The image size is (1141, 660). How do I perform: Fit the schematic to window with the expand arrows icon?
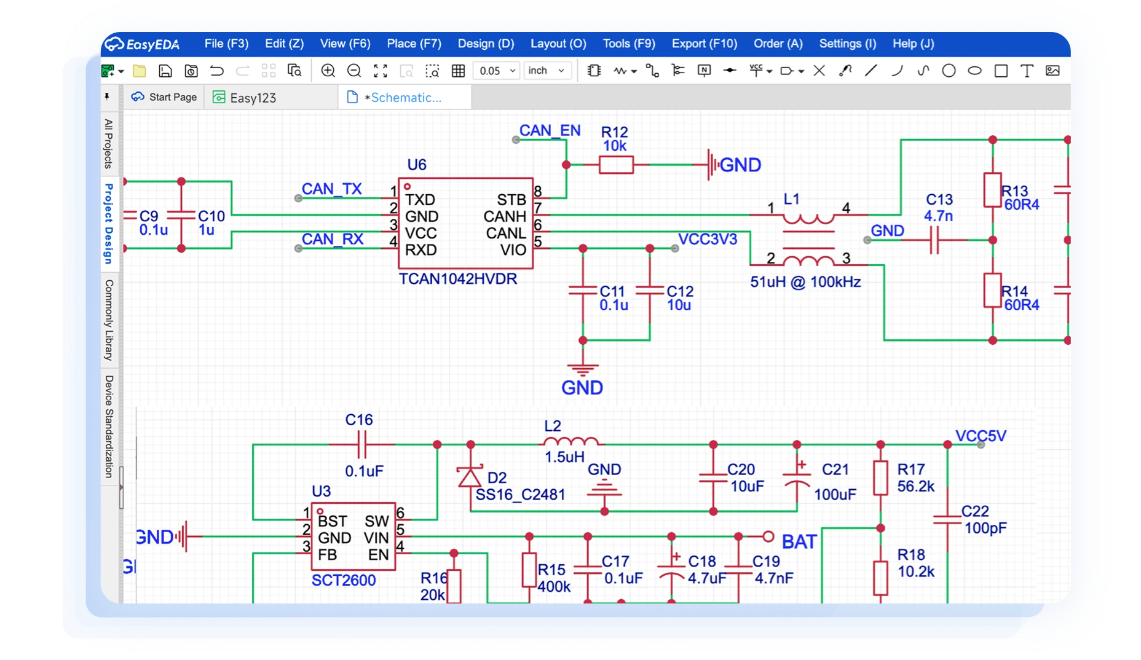coord(381,71)
